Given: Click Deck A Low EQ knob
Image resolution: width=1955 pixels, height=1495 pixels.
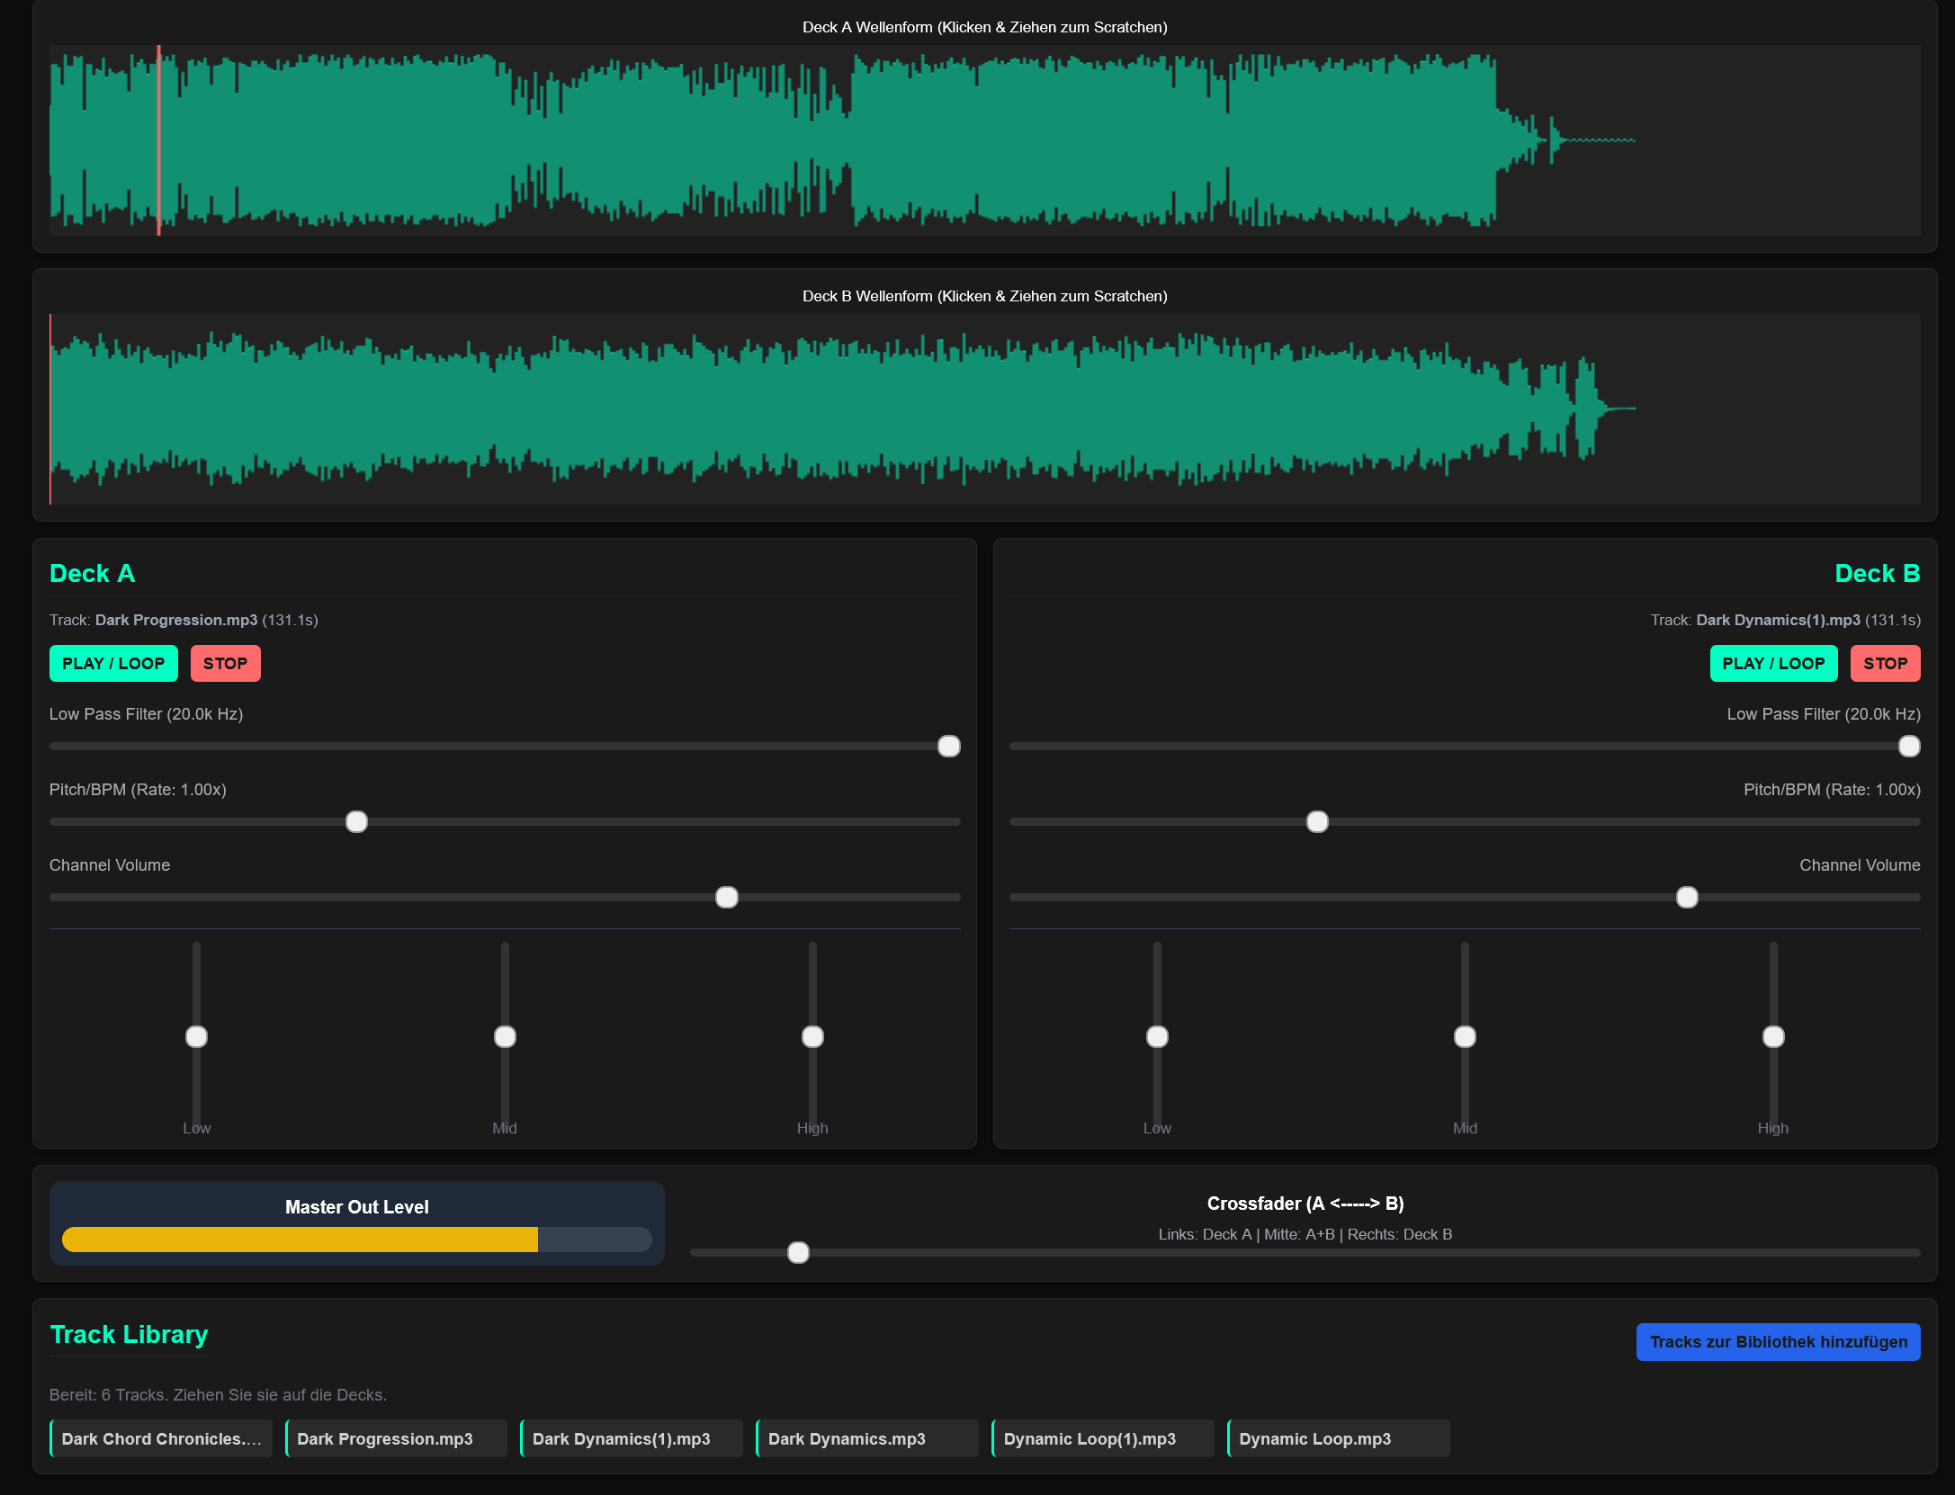Looking at the screenshot, I should pos(196,1036).
